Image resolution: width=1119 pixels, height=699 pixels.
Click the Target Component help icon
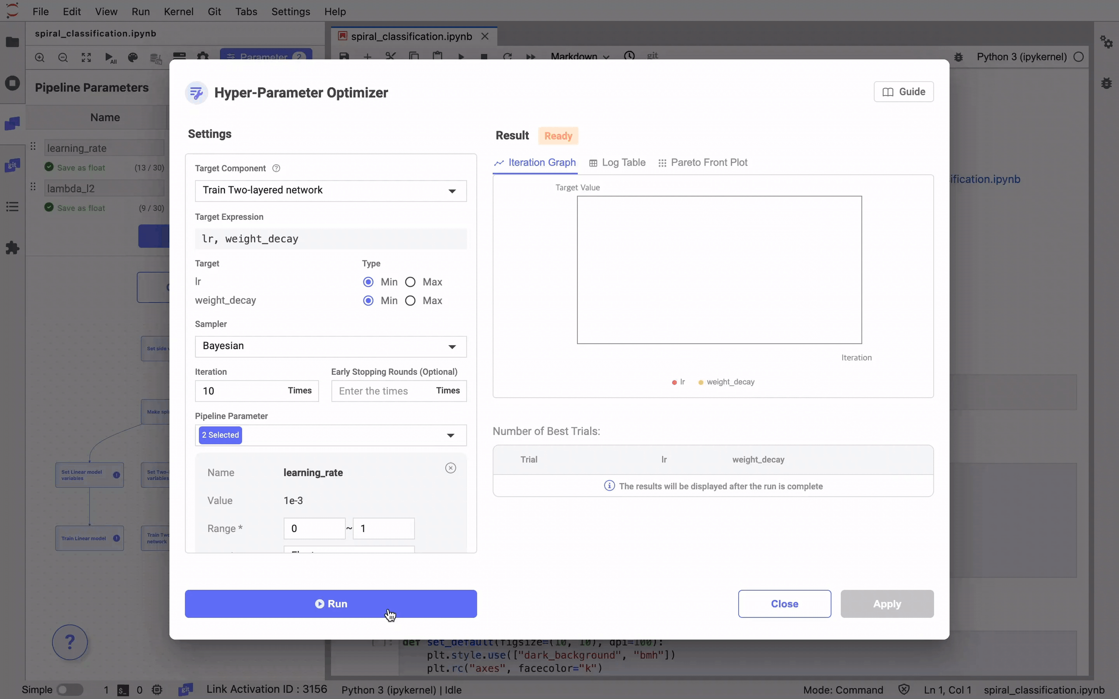[x=276, y=168]
